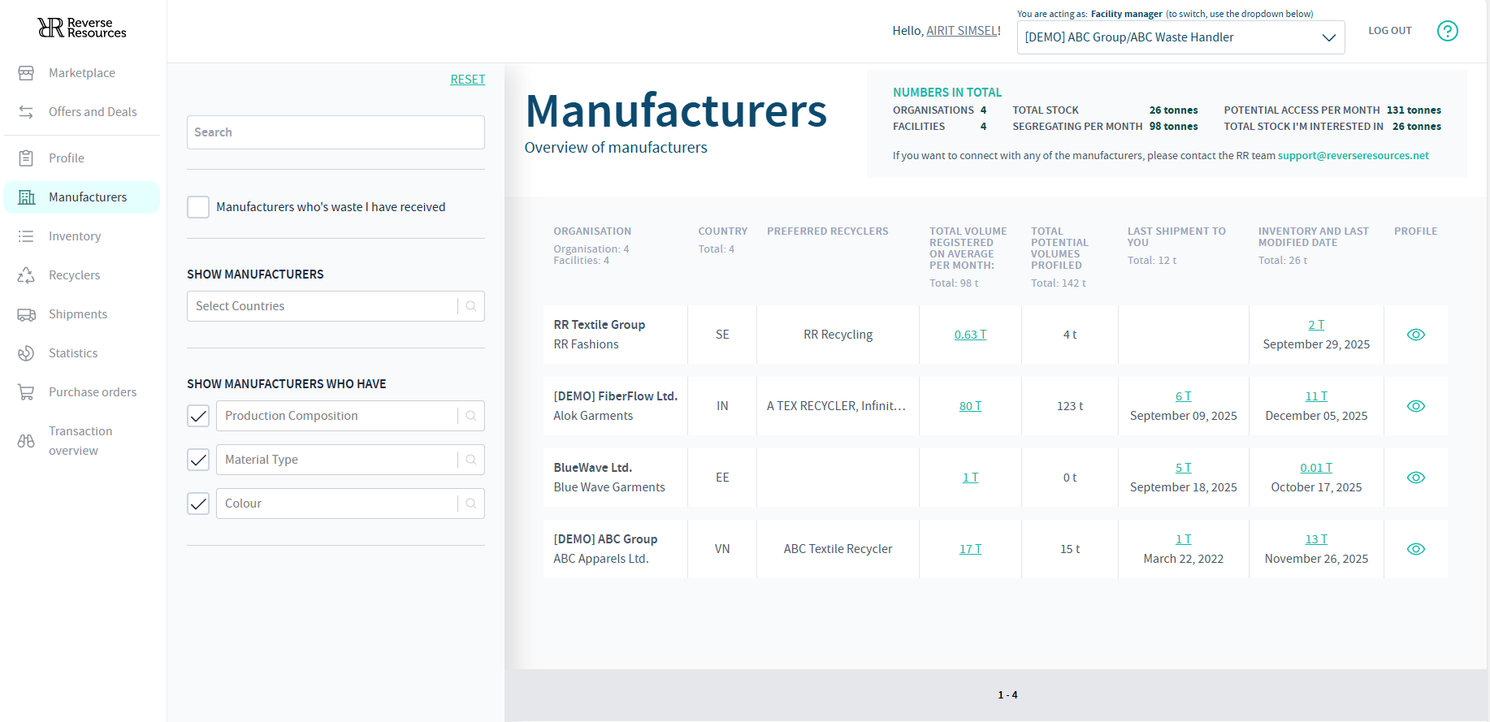This screenshot has width=1490, height=722.
Task: Click search icon in Select Countries field
Action: (471, 306)
